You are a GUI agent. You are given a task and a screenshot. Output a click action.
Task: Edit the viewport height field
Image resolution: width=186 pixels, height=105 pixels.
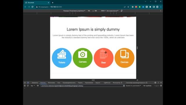pyautogui.click(x=96, y=11)
